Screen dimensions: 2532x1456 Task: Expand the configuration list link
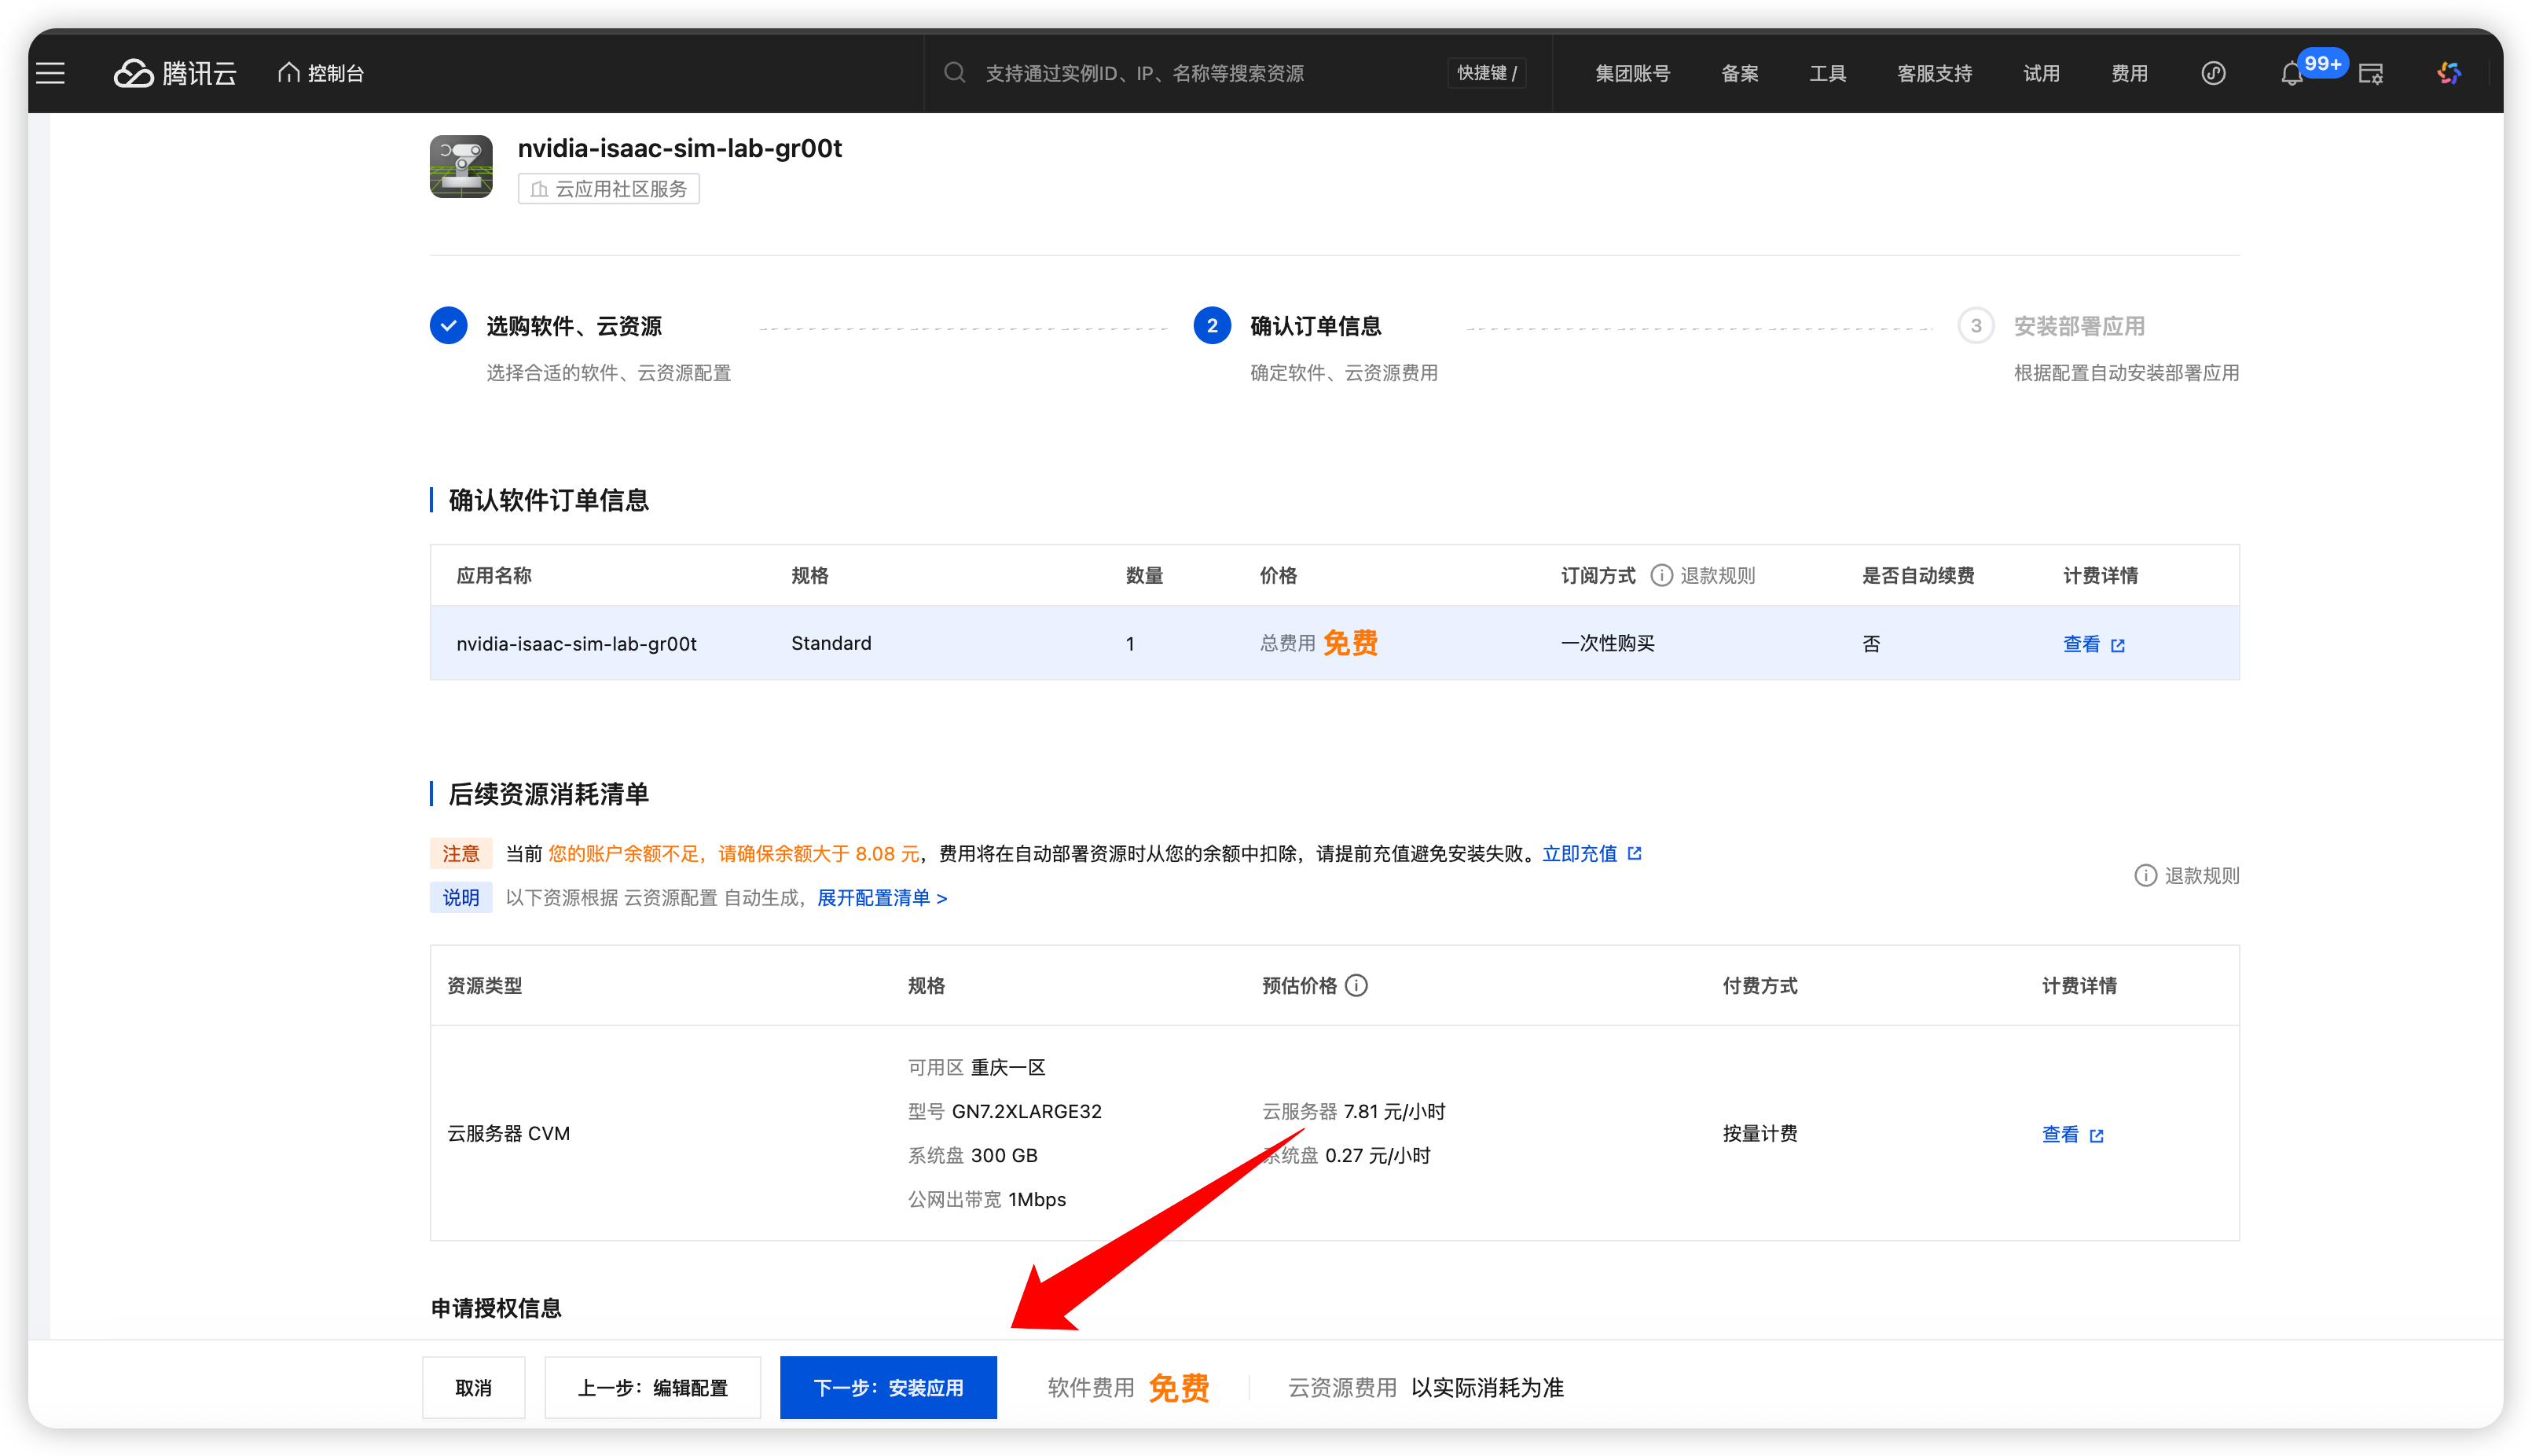882,897
